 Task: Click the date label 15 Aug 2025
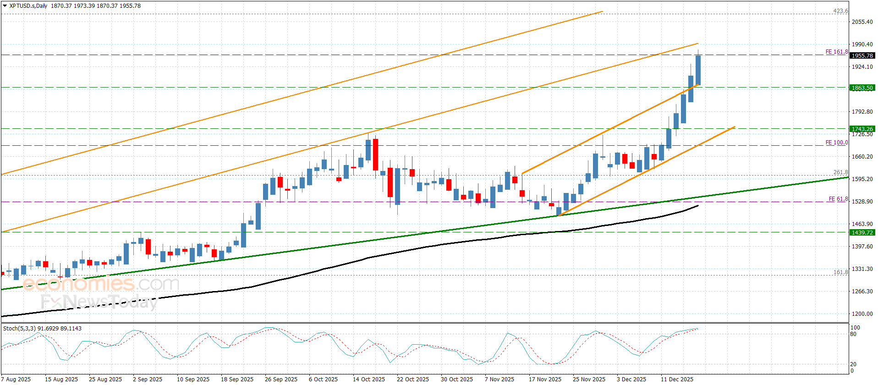click(61, 379)
